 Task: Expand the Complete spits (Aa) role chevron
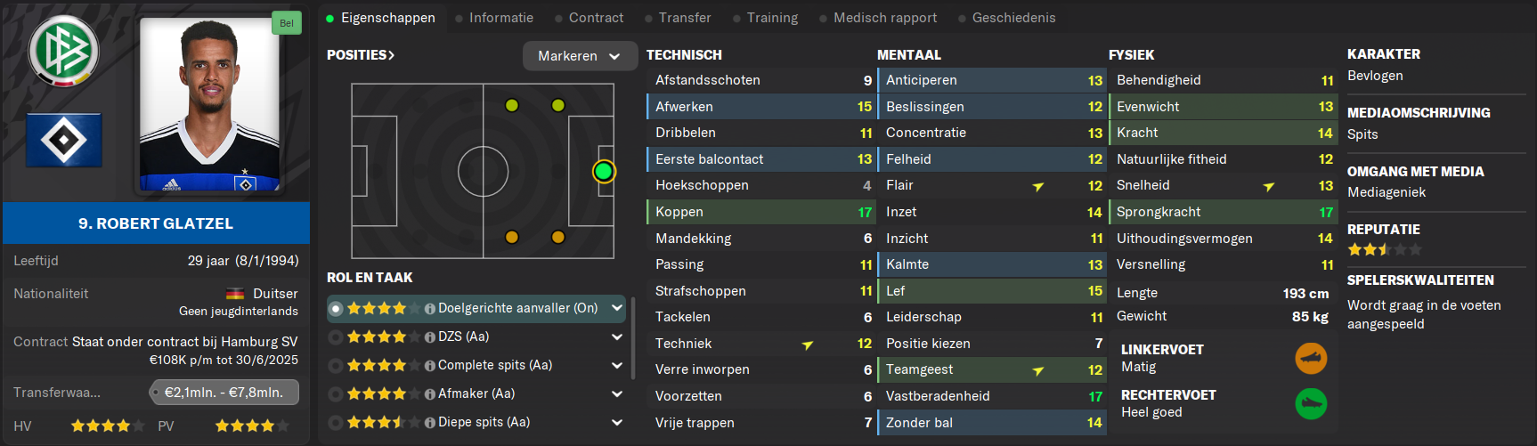(x=616, y=365)
